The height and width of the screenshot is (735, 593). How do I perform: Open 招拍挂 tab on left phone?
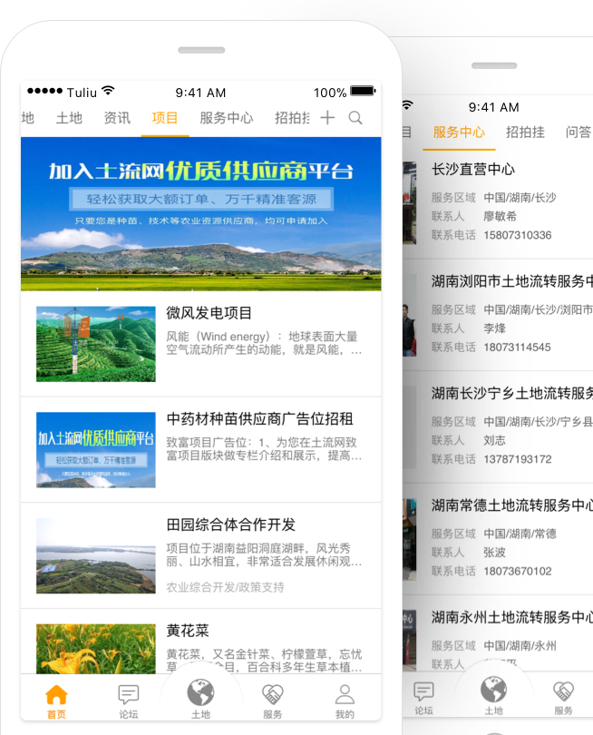(292, 118)
